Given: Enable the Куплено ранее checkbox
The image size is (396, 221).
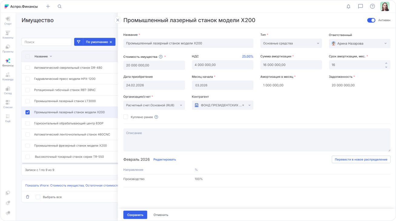Looking at the screenshot, I should (126, 117).
